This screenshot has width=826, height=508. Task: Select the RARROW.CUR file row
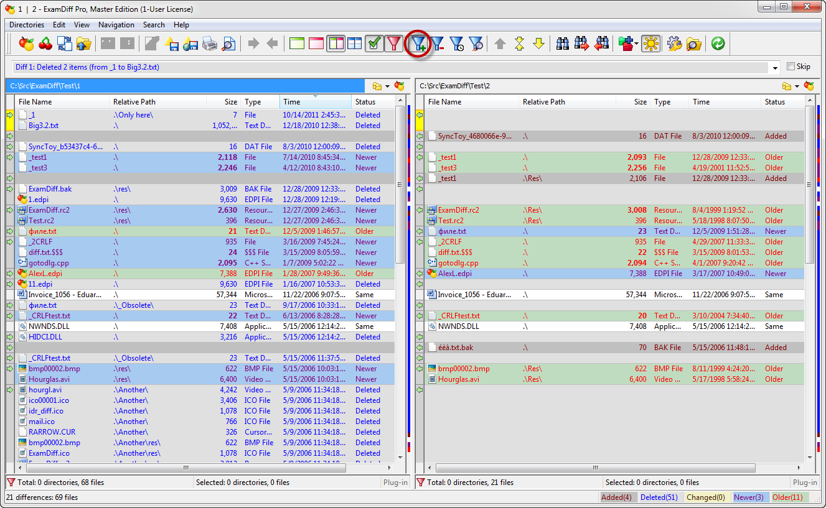205,432
